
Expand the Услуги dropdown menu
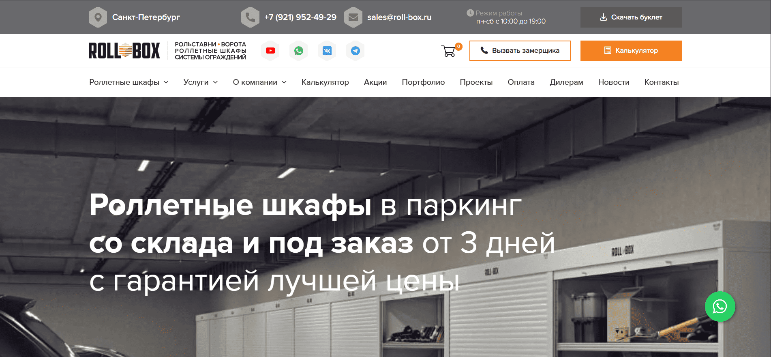[200, 82]
